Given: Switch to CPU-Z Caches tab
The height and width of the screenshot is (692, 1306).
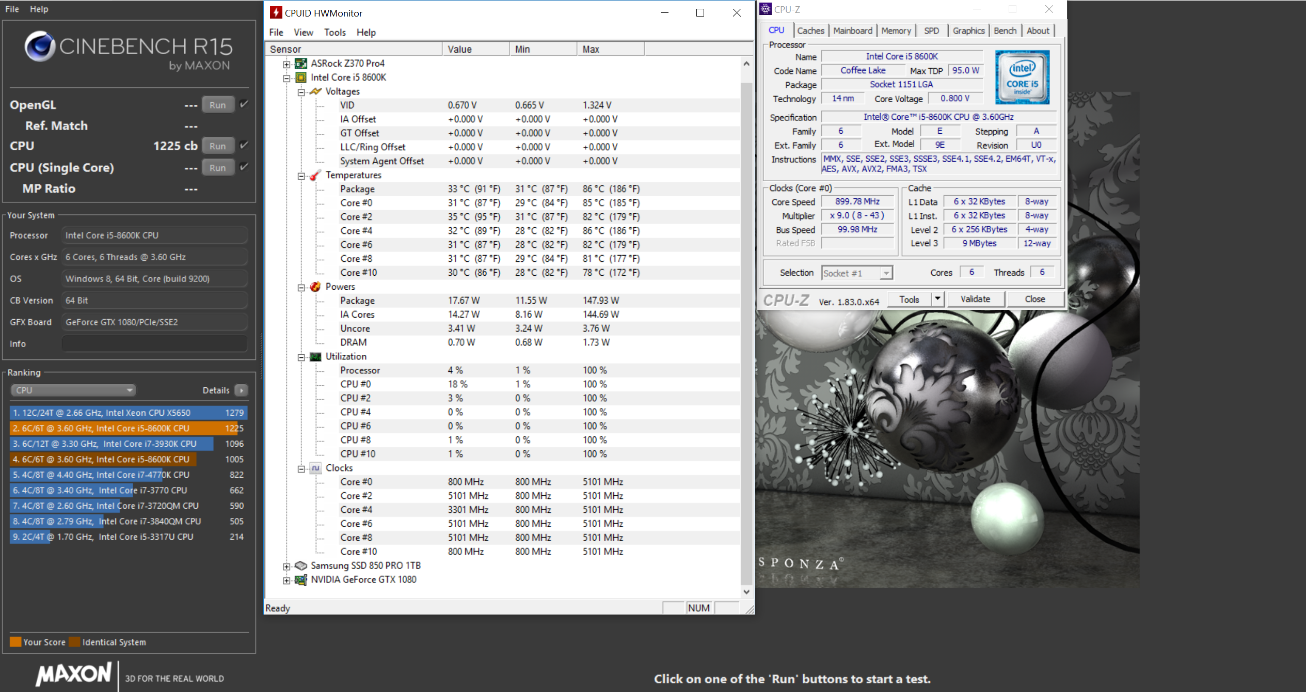Looking at the screenshot, I should (x=810, y=30).
